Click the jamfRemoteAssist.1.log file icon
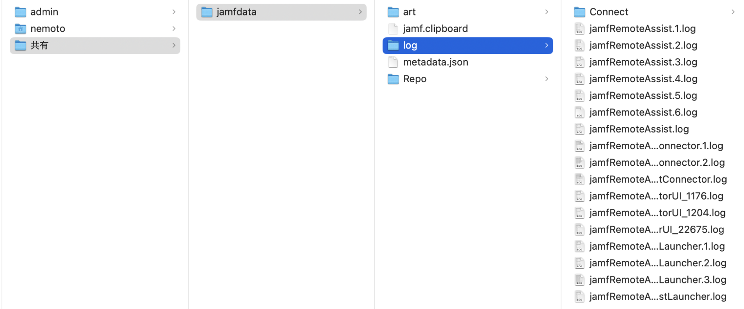 click(579, 28)
